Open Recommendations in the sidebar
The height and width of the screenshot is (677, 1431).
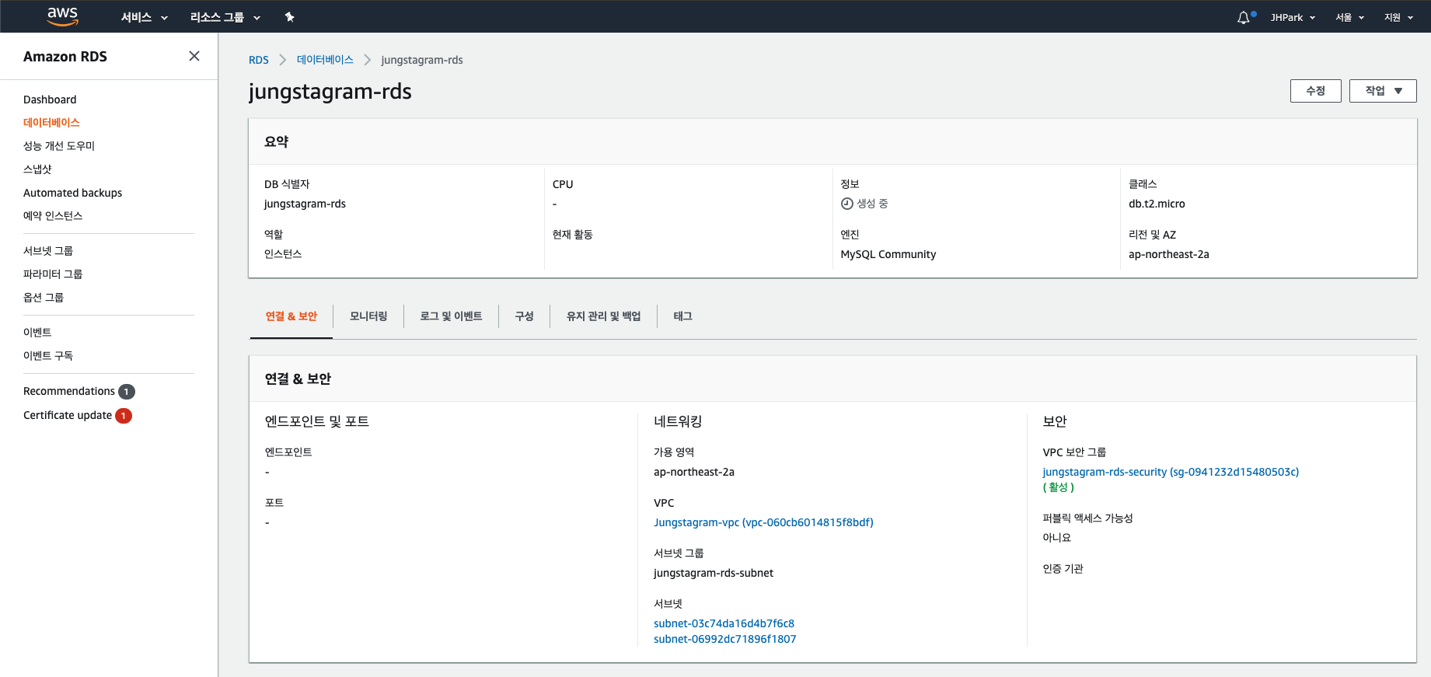pos(69,391)
